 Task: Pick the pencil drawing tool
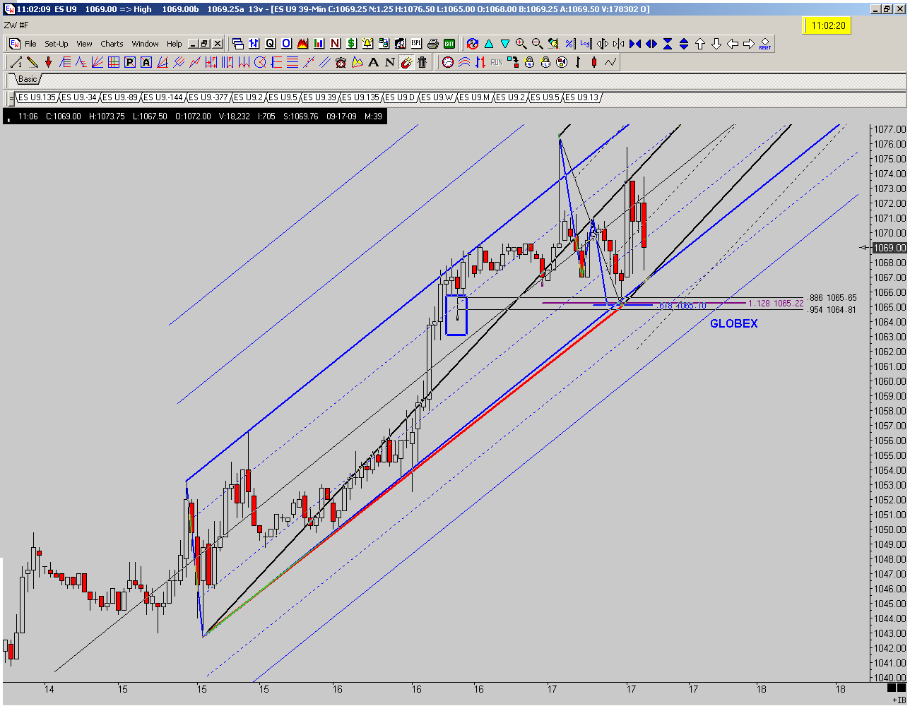(x=32, y=62)
